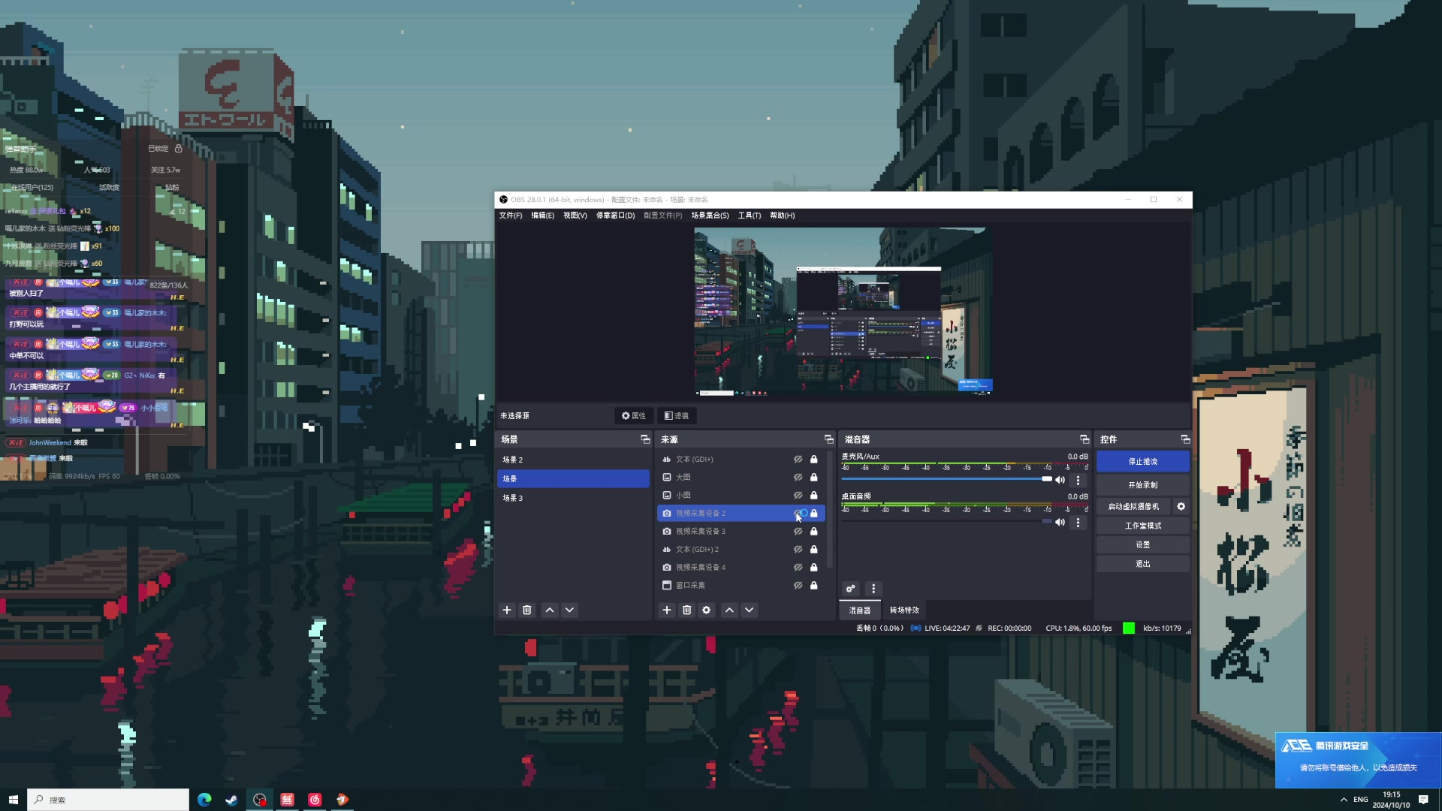
Task: Open the 视图(V) menu
Action: tap(575, 216)
